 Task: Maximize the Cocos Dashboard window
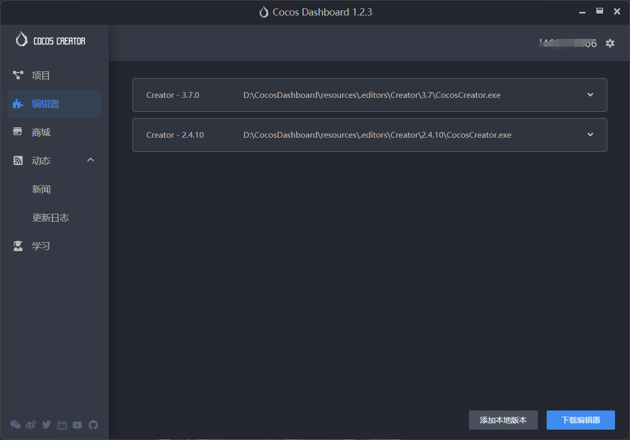click(599, 11)
